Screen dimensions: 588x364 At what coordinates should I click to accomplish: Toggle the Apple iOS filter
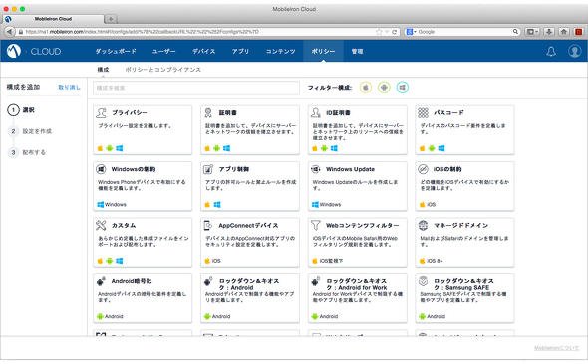366,88
